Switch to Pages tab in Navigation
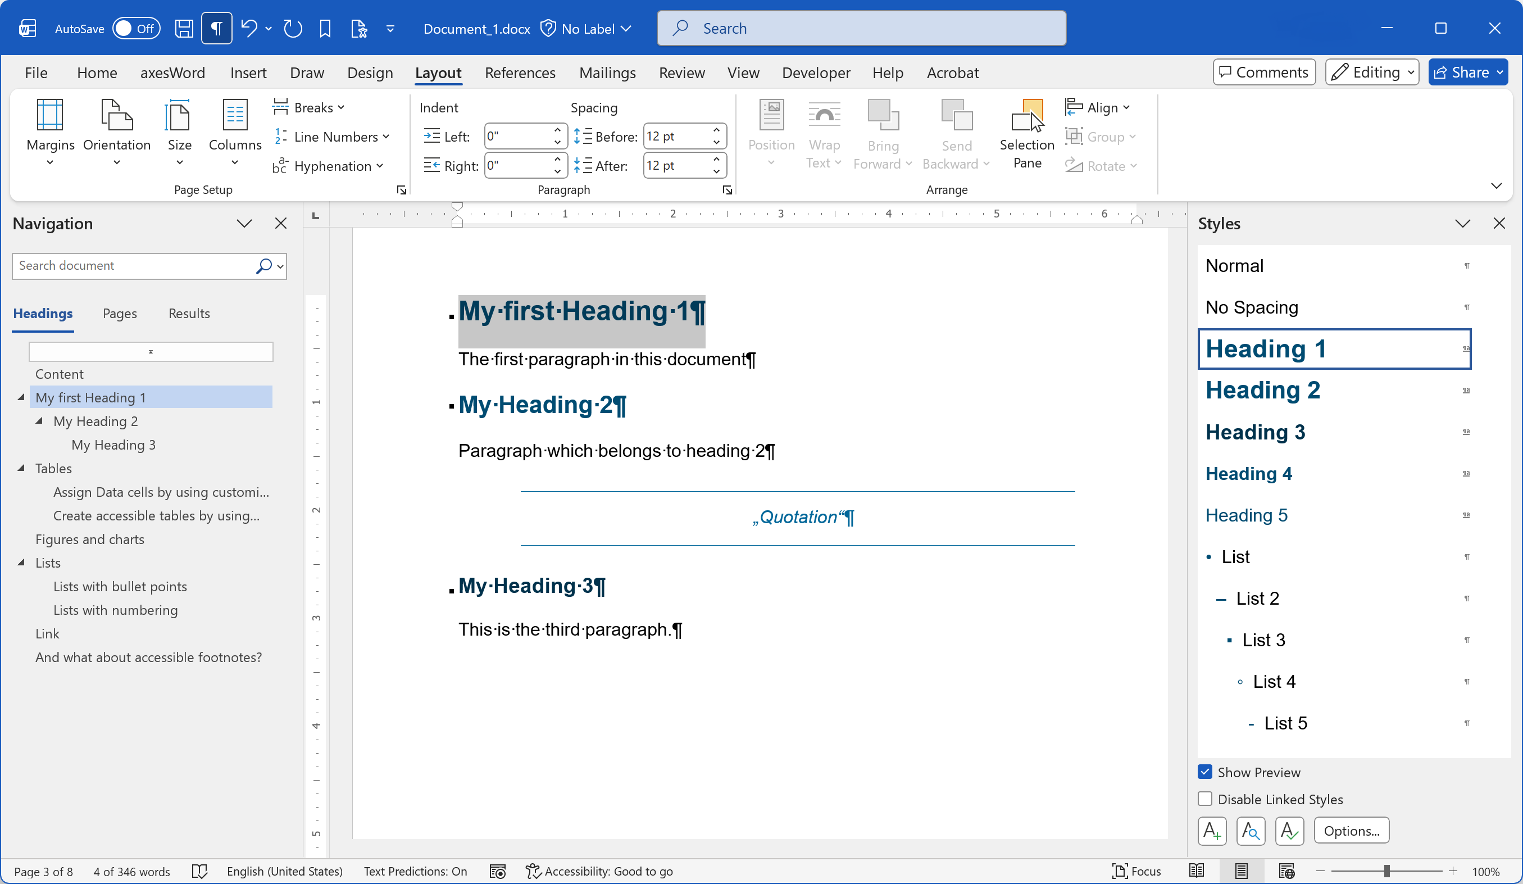 pos(120,313)
